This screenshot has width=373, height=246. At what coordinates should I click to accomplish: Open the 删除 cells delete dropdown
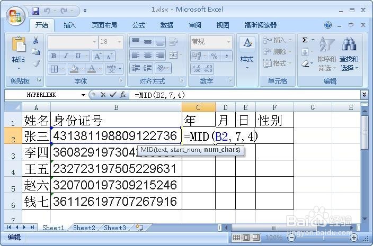(x=278, y=52)
